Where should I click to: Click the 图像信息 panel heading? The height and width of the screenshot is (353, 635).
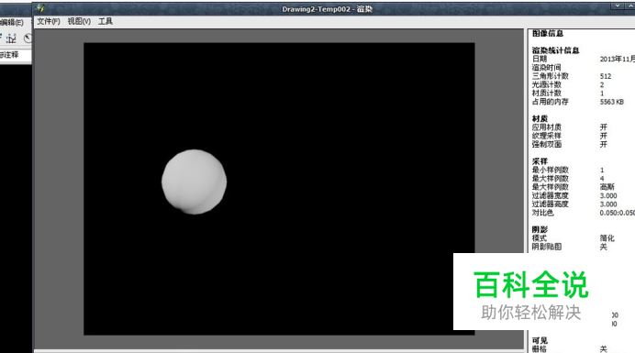[x=548, y=33]
